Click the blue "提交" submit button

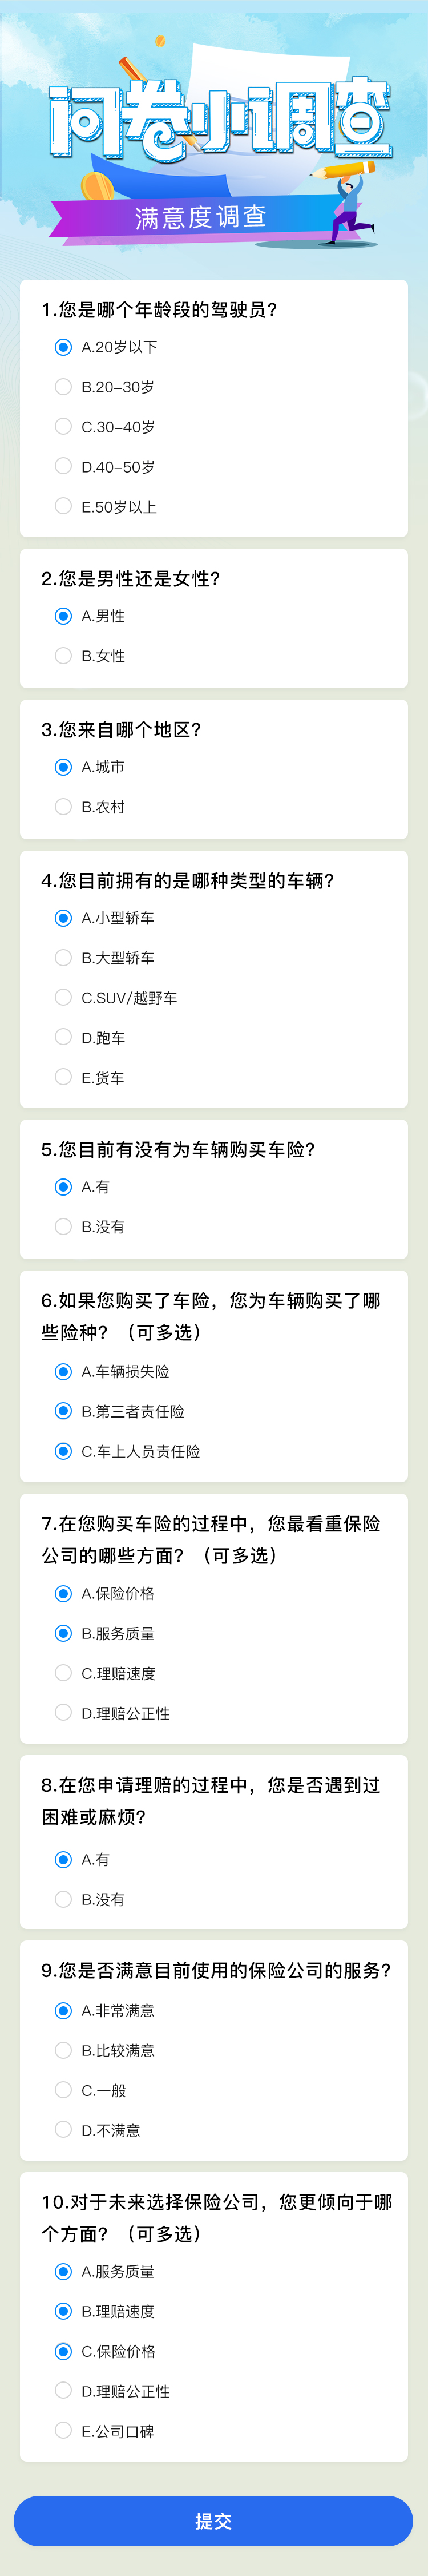click(213, 2521)
